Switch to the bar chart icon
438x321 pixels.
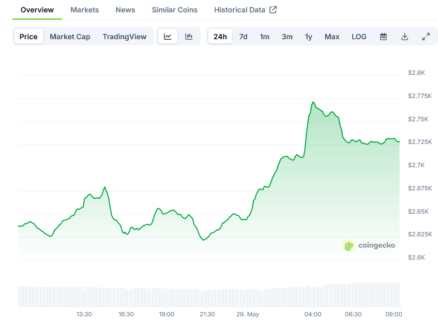click(x=189, y=36)
